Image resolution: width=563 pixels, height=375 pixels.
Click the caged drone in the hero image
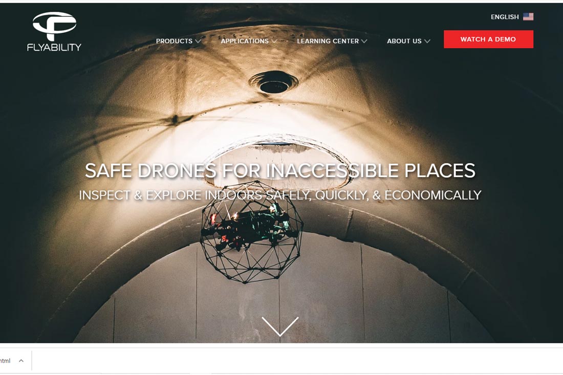pos(251,232)
